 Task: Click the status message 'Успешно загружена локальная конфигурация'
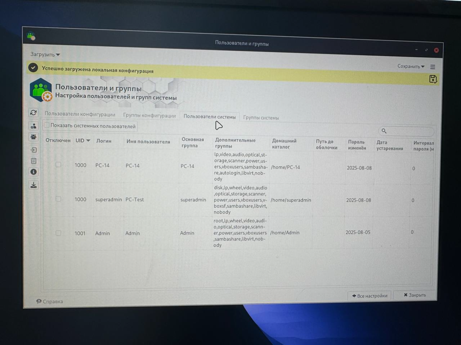(x=98, y=69)
